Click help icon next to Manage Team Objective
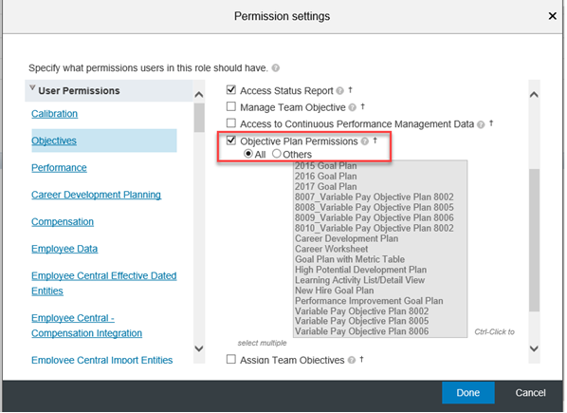This screenshot has height=413, width=567. click(x=352, y=107)
